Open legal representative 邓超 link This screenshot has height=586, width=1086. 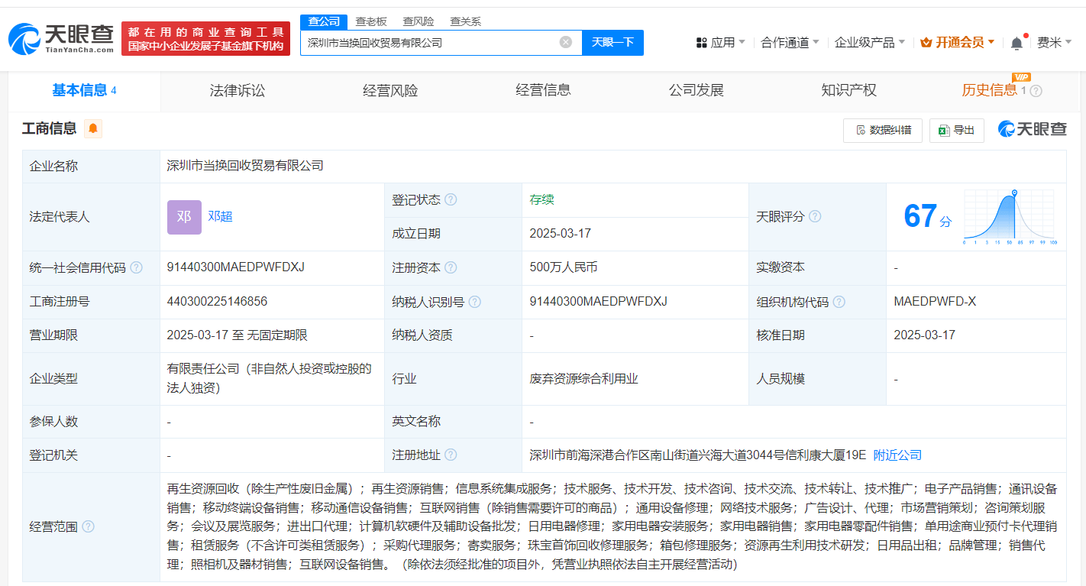tap(220, 216)
